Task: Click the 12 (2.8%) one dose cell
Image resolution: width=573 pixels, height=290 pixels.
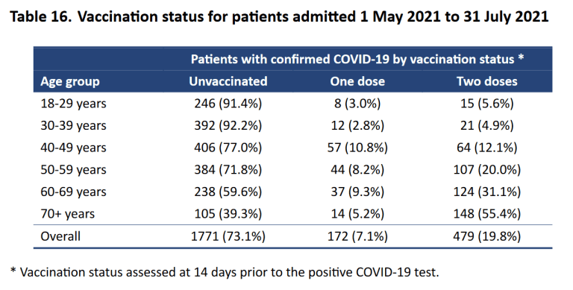Action: coord(357,126)
